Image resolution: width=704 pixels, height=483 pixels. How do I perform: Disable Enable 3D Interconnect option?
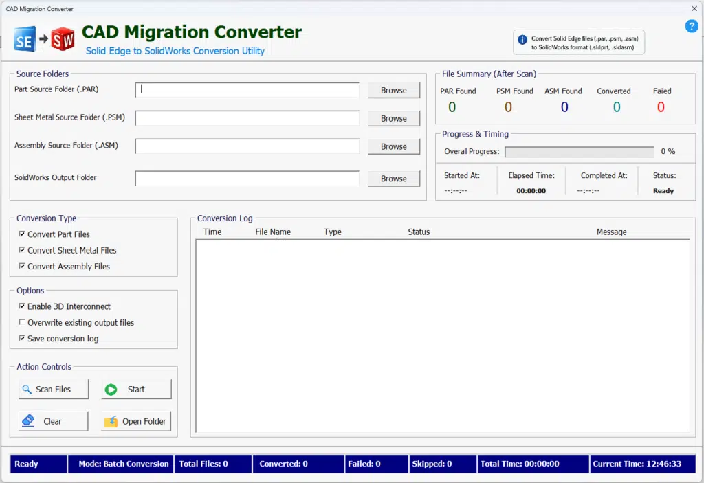coord(22,306)
